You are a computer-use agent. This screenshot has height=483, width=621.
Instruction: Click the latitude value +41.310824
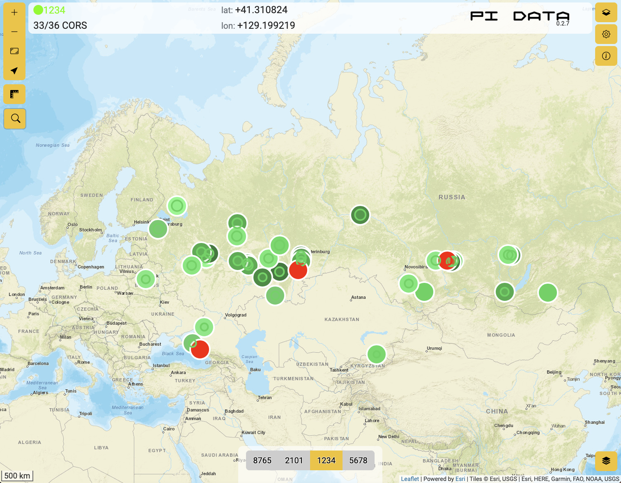[261, 10]
